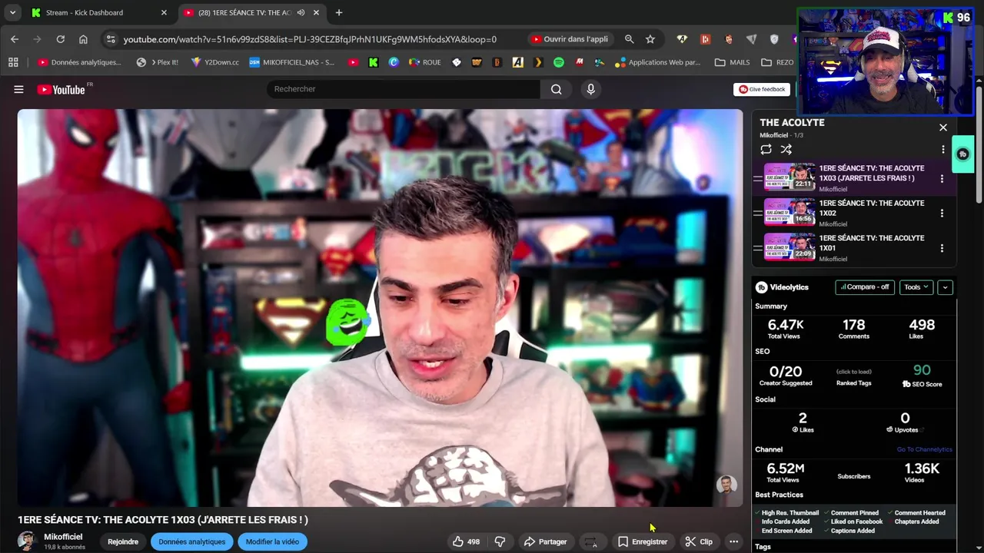Start voice search with the microphone icon

pos(590,89)
